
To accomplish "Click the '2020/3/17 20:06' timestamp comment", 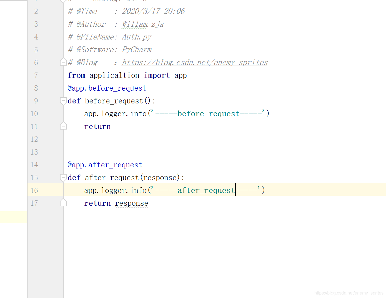I will coord(153,11).
